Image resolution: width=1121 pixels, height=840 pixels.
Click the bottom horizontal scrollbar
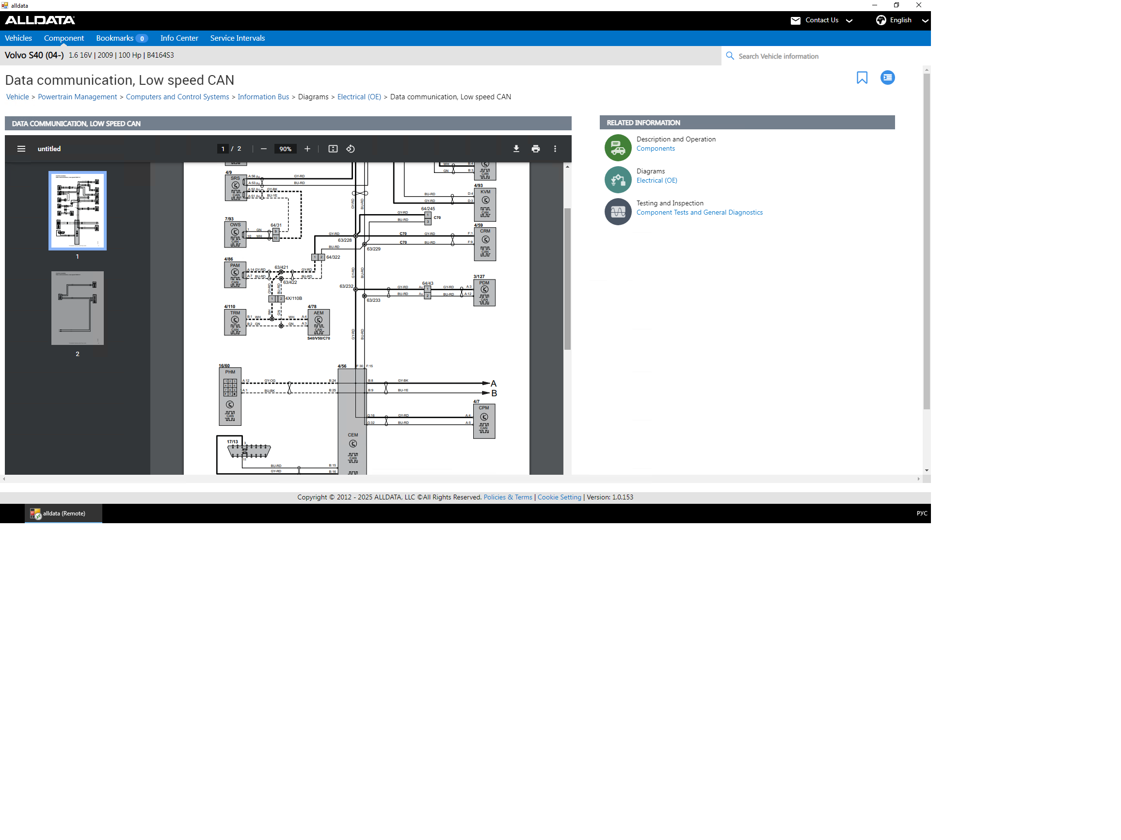[x=461, y=479]
